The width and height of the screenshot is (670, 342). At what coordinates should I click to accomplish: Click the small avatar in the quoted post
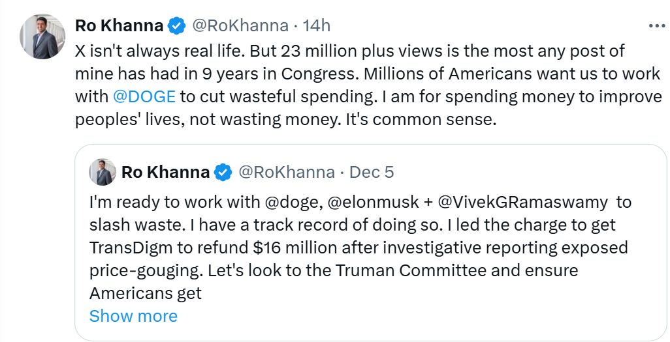coord(103,172)
